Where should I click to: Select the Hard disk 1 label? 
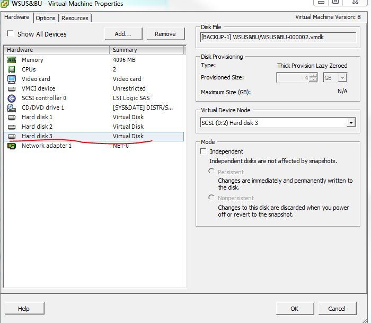tap(37, 117)
